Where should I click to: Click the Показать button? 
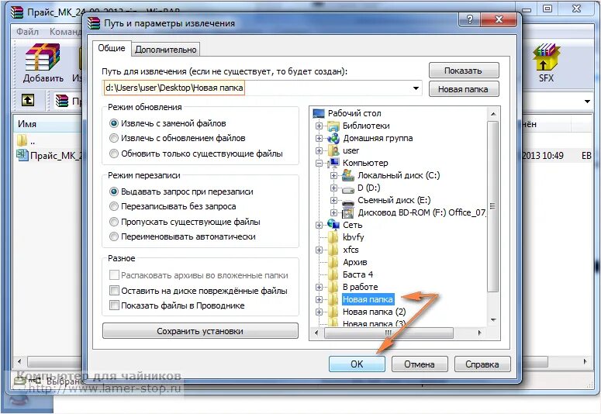(x=464, y=71)
